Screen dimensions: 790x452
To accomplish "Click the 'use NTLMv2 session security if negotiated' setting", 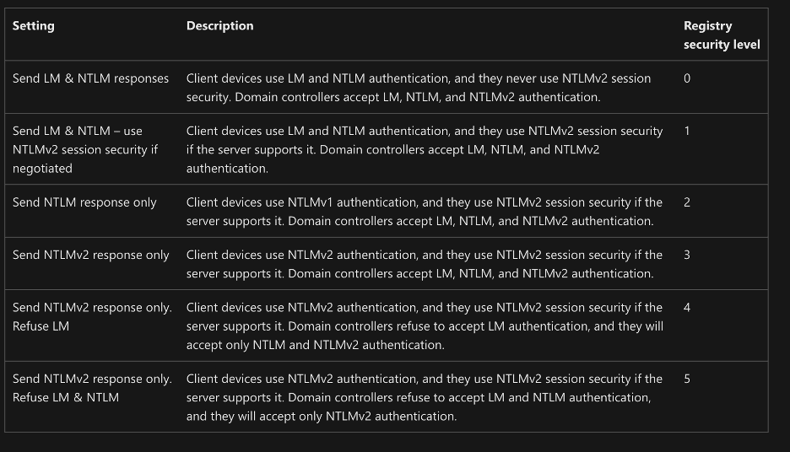I will [x=85, y=149].
